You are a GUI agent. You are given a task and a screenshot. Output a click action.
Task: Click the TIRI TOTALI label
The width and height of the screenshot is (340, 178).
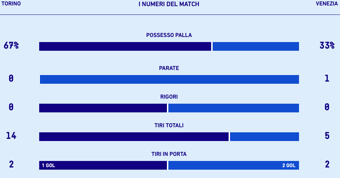[169, 125]
